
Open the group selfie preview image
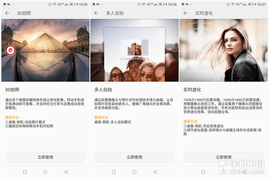(134, 50)
